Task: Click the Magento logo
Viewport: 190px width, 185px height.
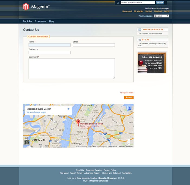Action: (x=36, y=7)
